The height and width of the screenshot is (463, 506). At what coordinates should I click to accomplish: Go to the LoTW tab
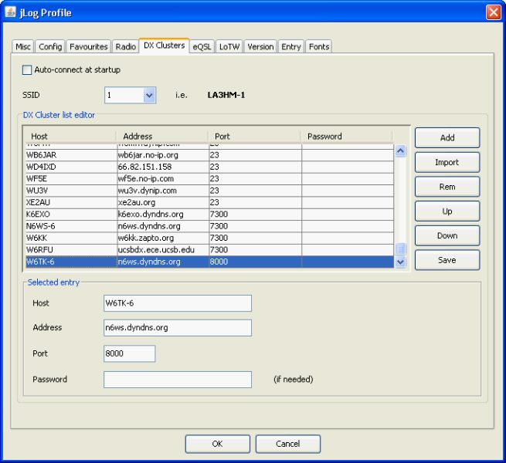coord(229,47)
